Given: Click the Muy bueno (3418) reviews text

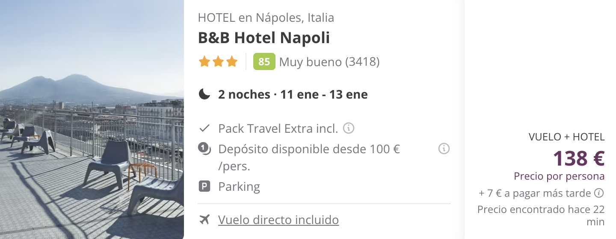Looking at the screenshot, I should tap(329, 62).
